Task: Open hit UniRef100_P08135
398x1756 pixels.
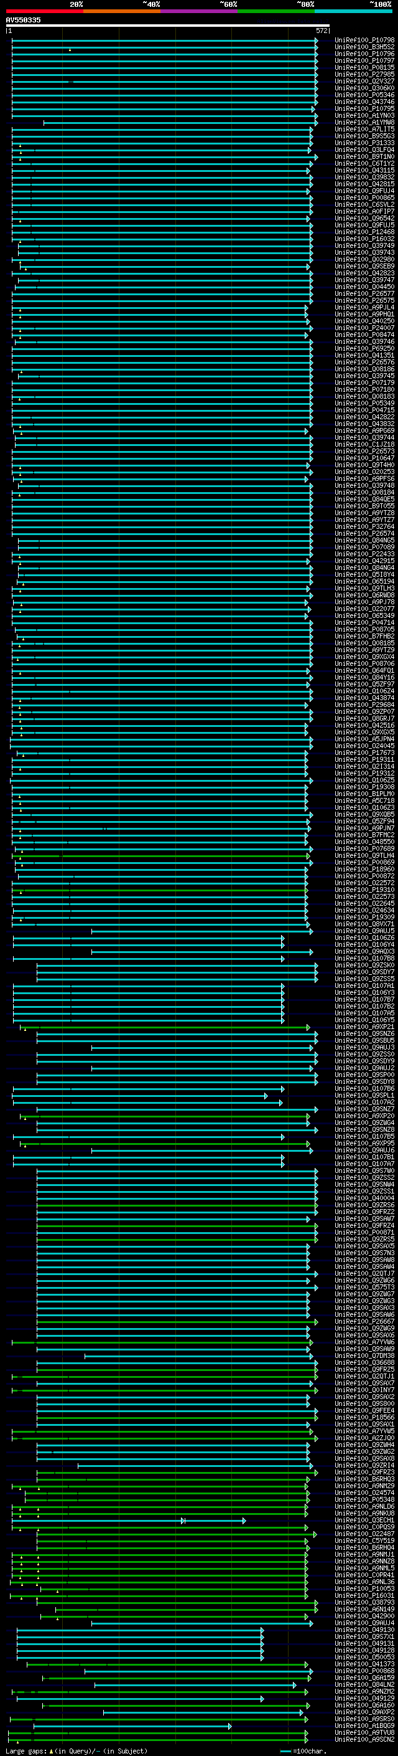Action: click(x=364, y=67)
